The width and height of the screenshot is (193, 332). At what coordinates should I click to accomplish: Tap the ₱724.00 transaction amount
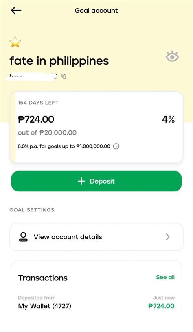click(161, 306)
